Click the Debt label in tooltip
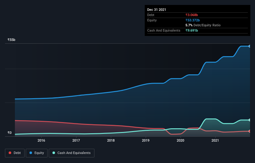Image resolution: width=255 pixels, height=163 pixels. coord(151,15)
